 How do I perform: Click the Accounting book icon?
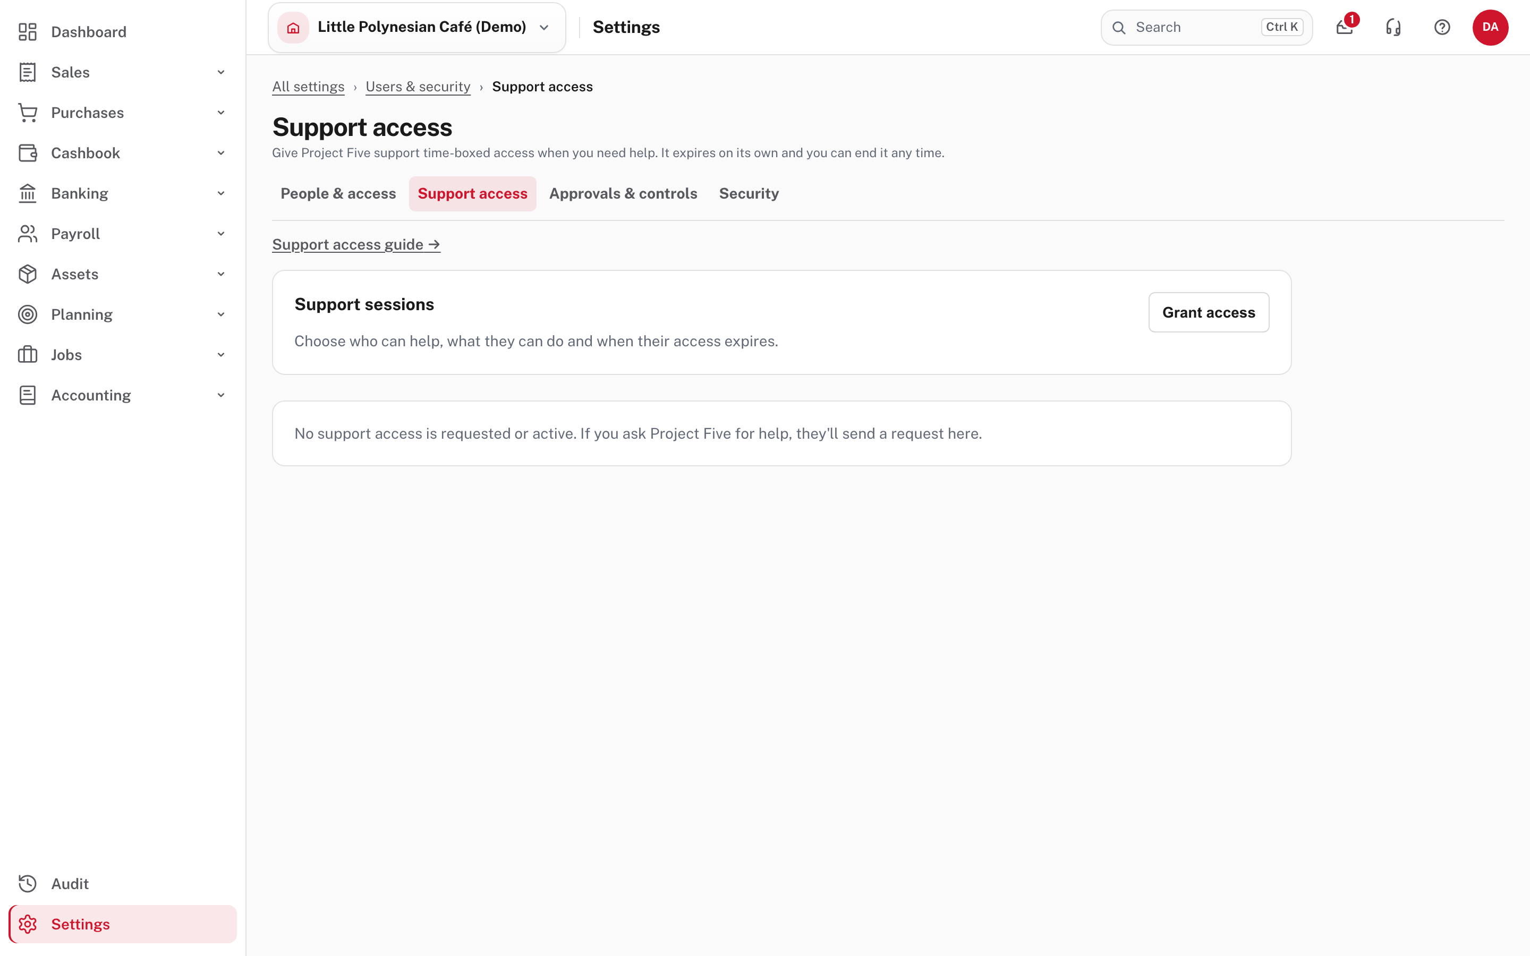[27, 395]
